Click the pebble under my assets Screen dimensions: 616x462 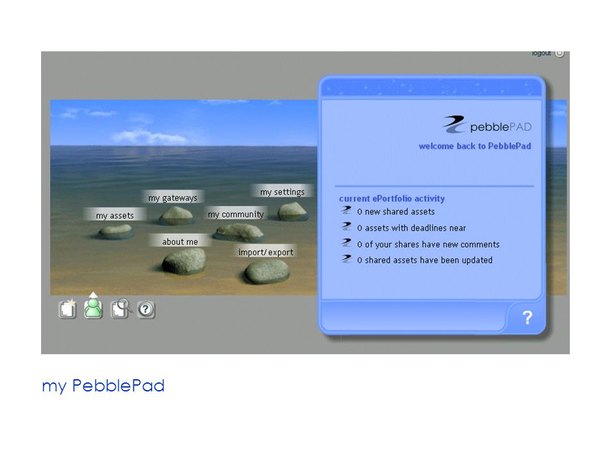click(115, 231)
